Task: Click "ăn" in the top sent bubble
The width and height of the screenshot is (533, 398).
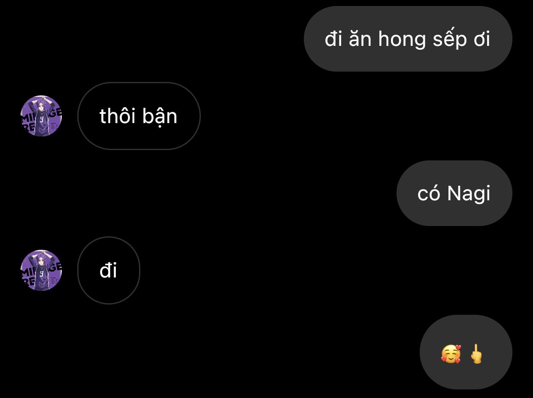Action: click(361, 39)
